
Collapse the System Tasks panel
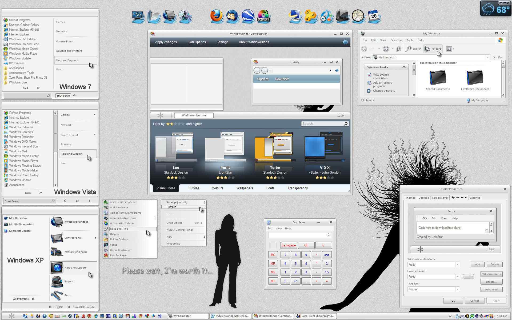click(x=404, y=67)
